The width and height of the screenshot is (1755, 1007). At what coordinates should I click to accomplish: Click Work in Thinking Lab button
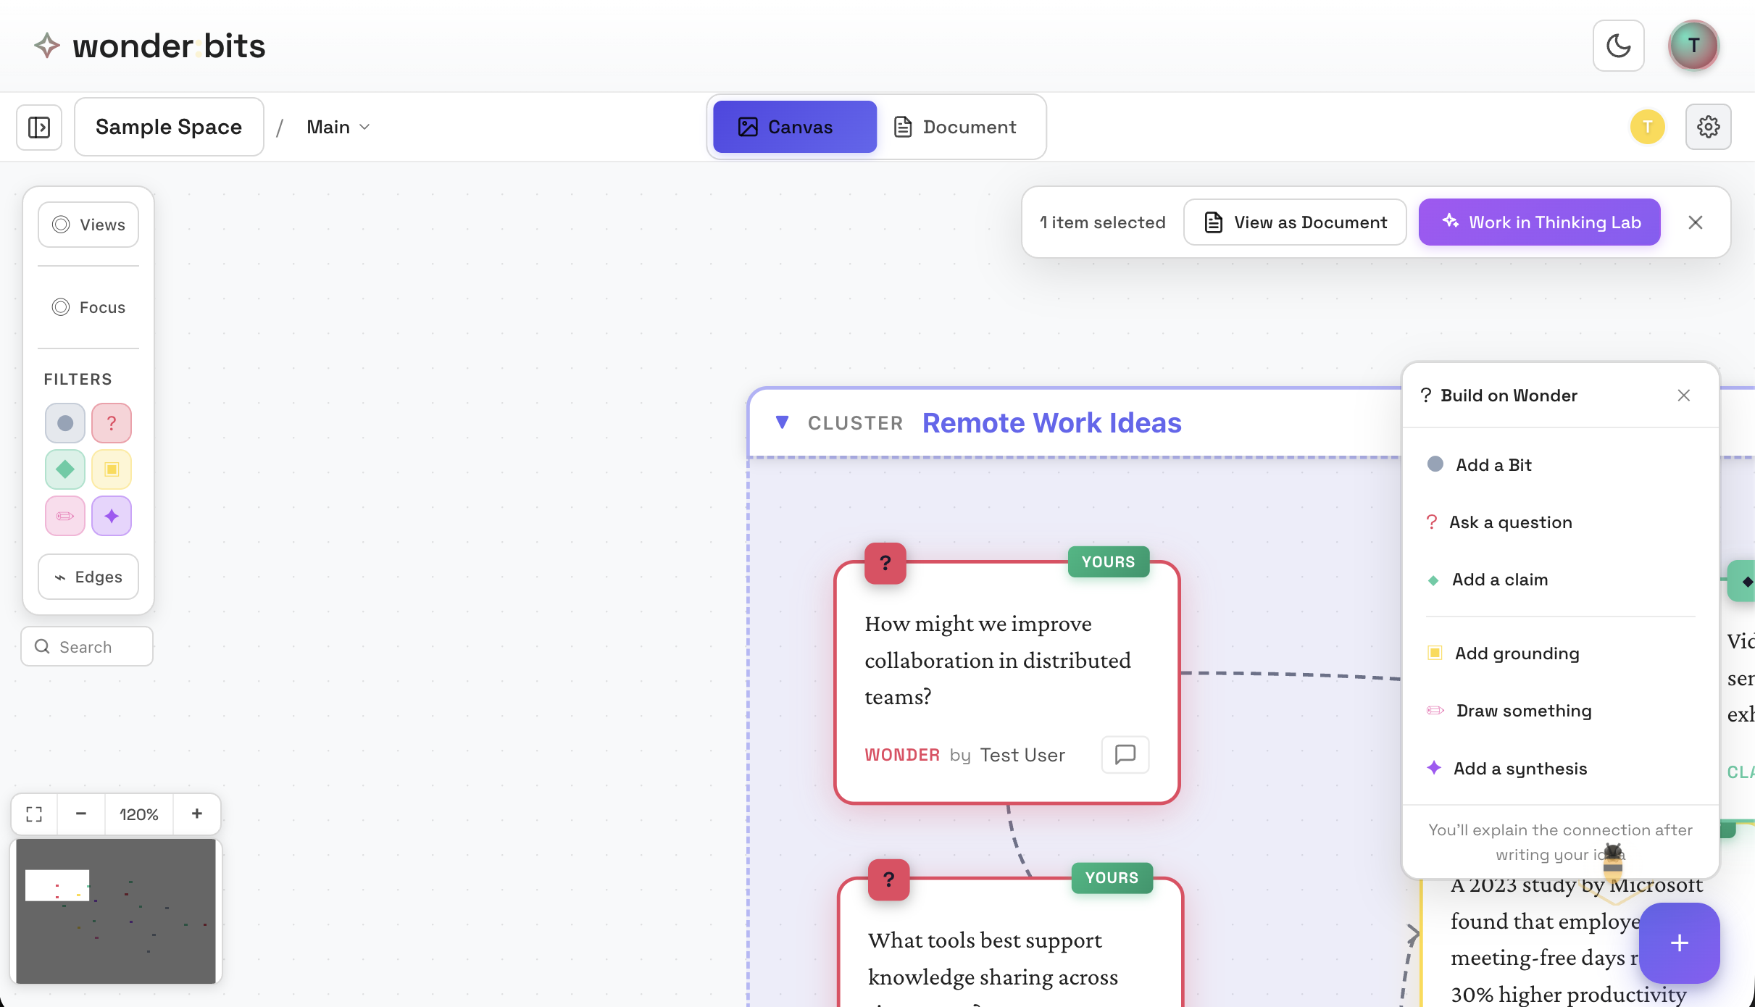tap(1539, 222)
